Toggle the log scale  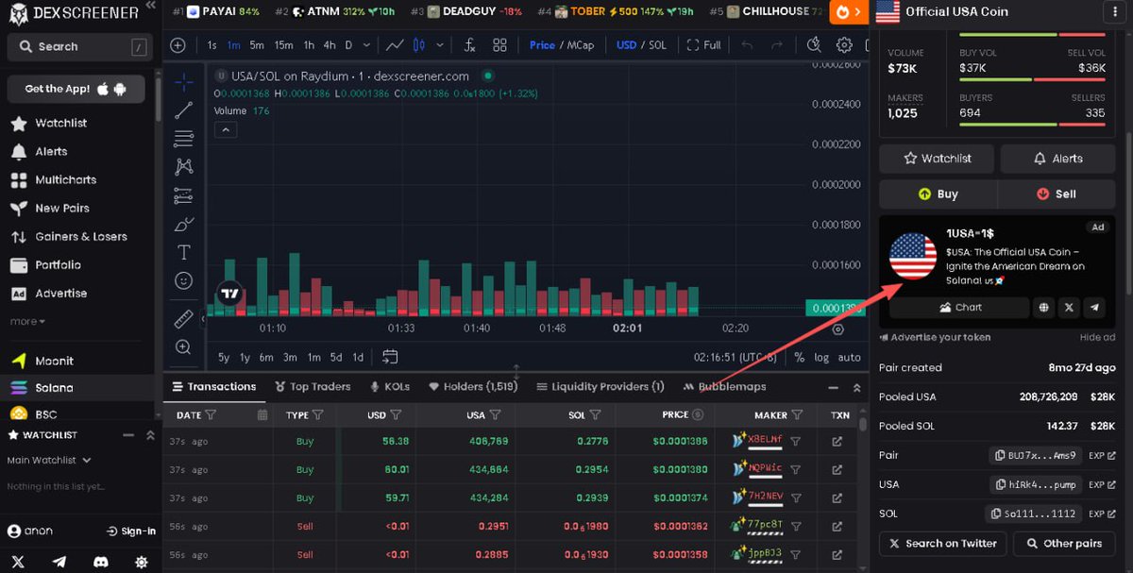[822, 358]
